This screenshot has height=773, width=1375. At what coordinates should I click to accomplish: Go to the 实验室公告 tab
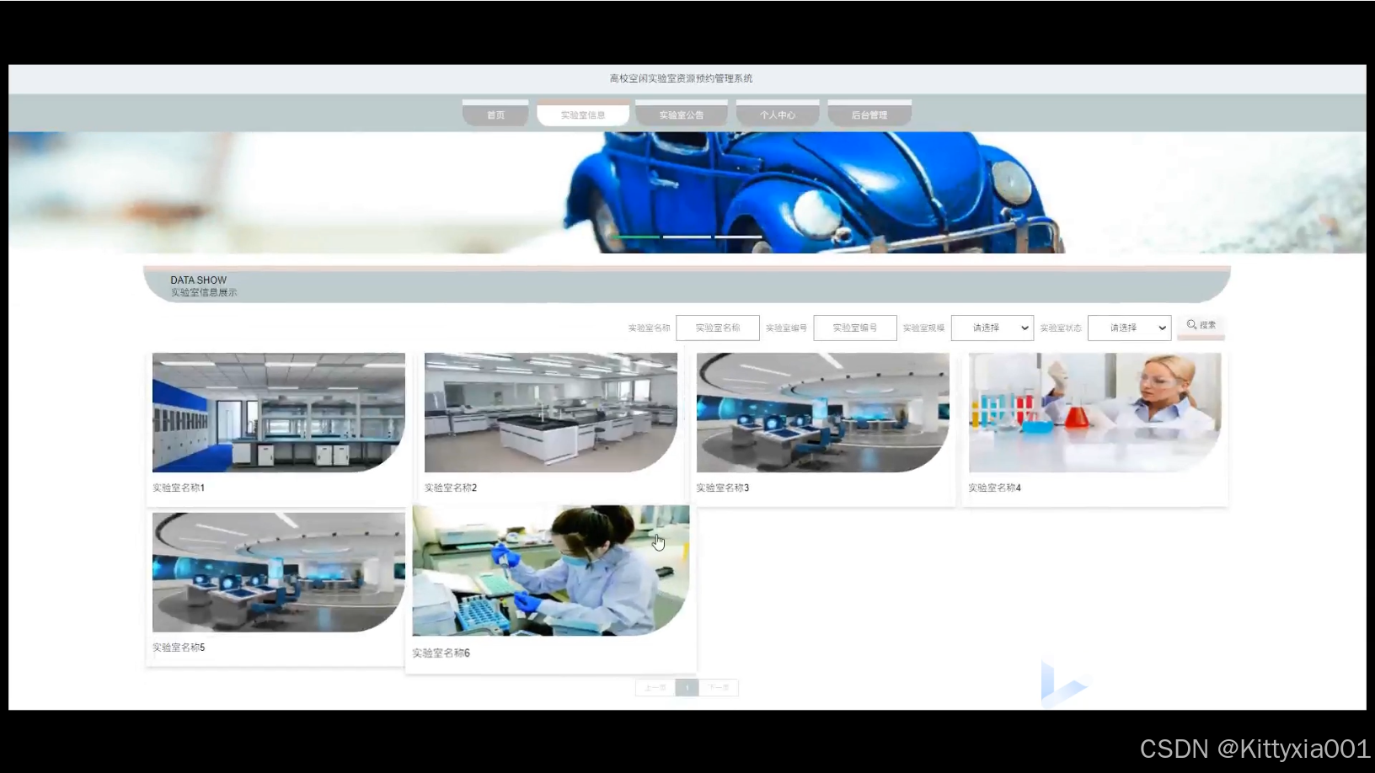(x=681, y=115)
